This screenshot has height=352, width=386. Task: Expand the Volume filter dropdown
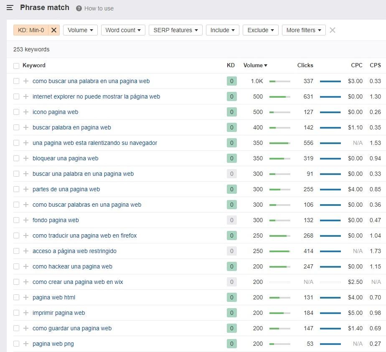[80, 30]
